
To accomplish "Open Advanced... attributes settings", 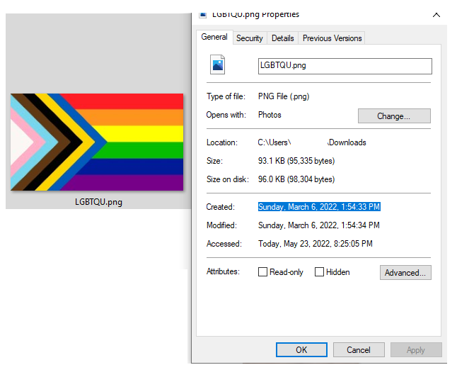I will coord(405,272).
